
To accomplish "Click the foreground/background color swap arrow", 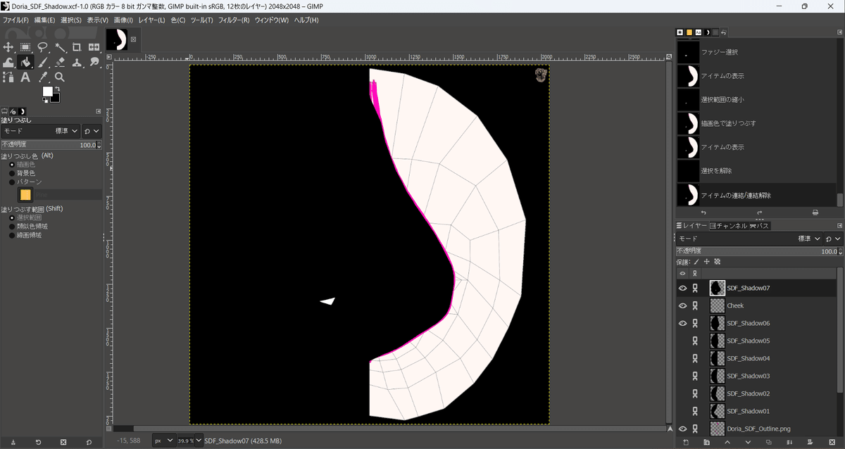I will pos(58,89).
